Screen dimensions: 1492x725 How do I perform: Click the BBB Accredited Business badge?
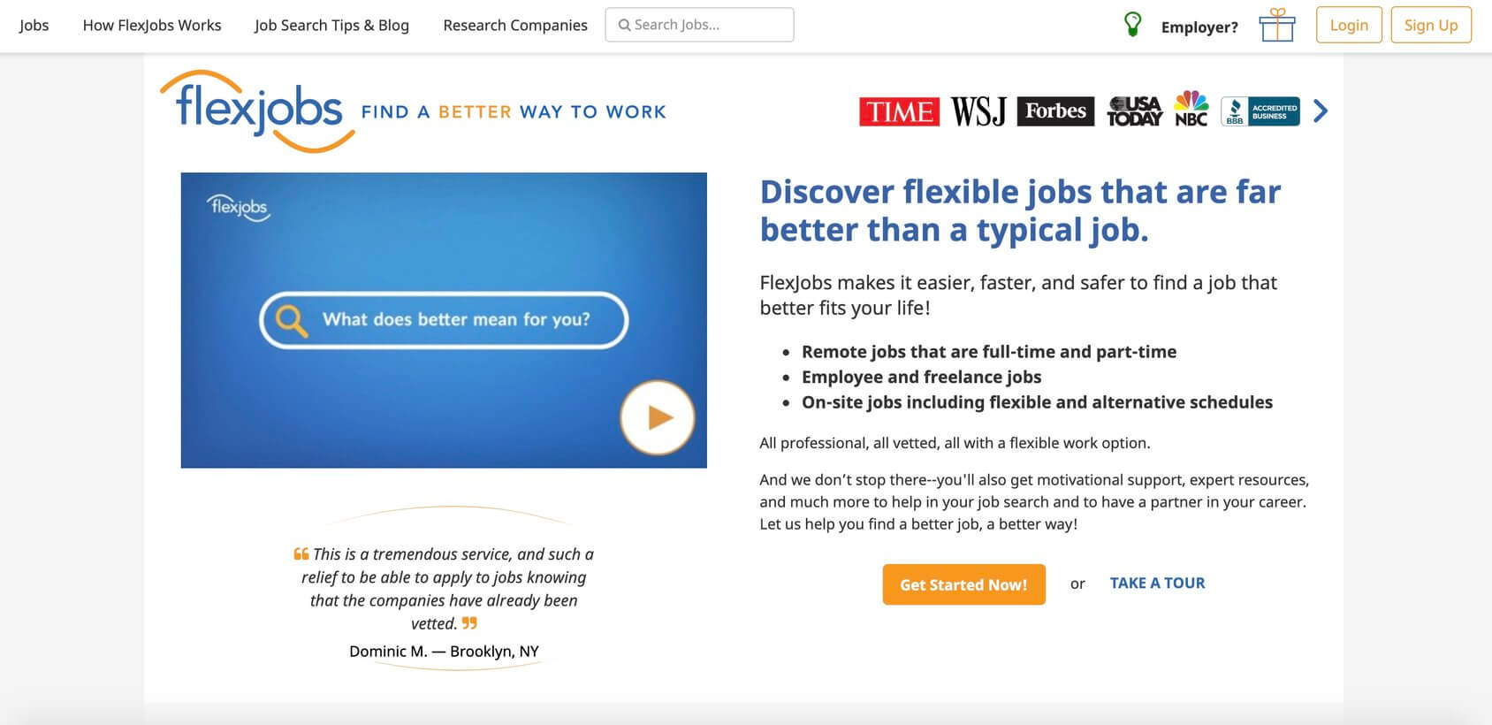point(1259,111)
